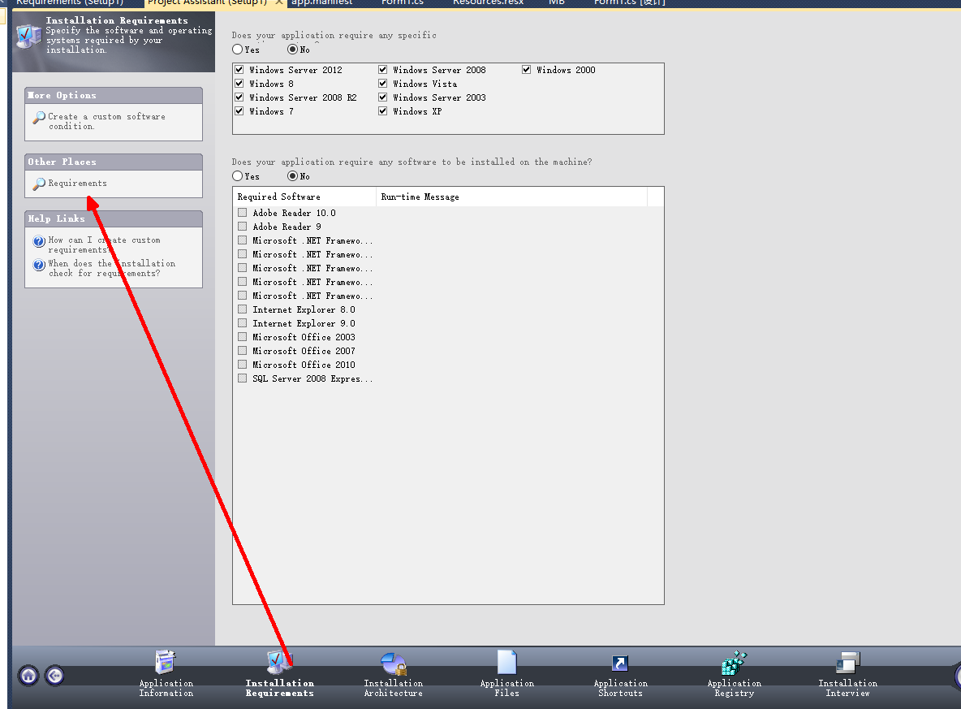Click Required Software column header
Screen dimensions: 961x709
304,197
